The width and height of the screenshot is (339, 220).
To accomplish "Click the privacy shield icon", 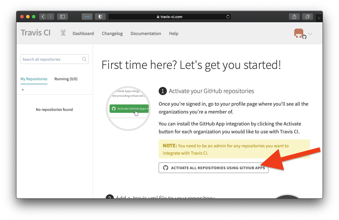I will coord(100,17).
